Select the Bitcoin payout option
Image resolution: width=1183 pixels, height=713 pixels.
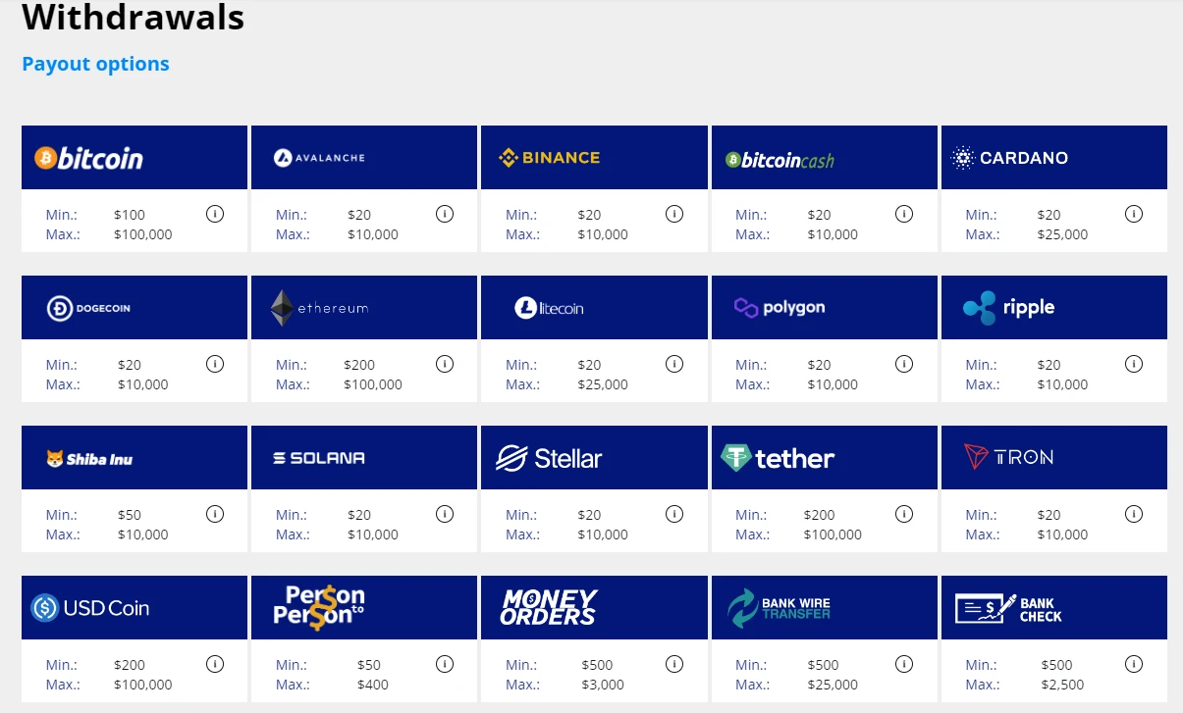click(134, 157)
